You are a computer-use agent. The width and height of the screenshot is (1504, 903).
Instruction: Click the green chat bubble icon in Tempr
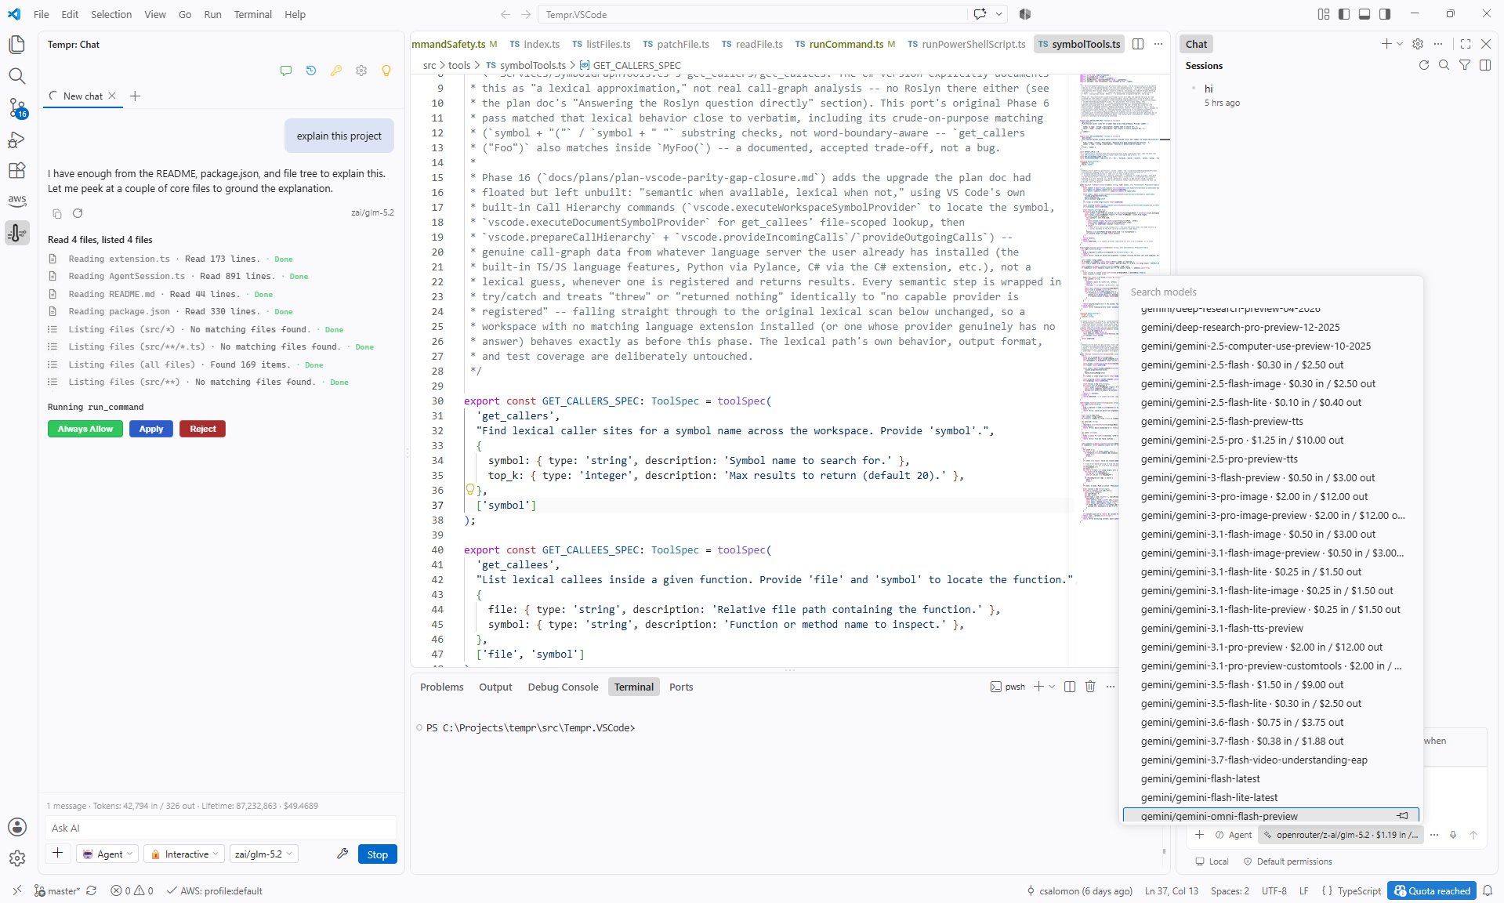(x=286, y=71)
